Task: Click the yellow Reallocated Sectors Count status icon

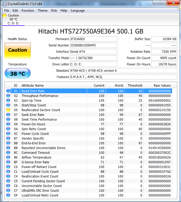Action: coord(8,110)
